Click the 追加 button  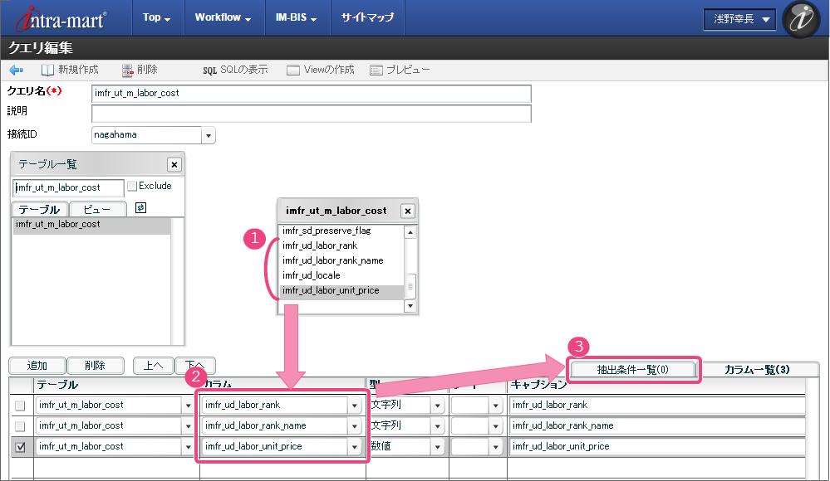pos(37,365)
